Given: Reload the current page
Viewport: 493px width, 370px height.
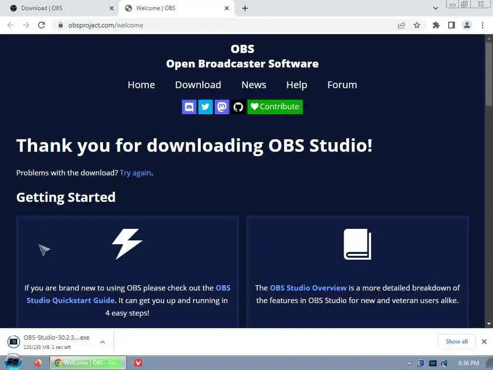Looking at the screenshot, I should 41,25.
